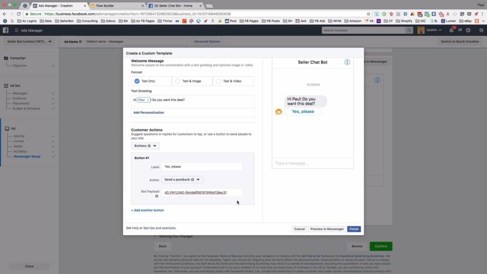
Task: Remove the Paul personalization tag
Action: [x=148, y=100]
